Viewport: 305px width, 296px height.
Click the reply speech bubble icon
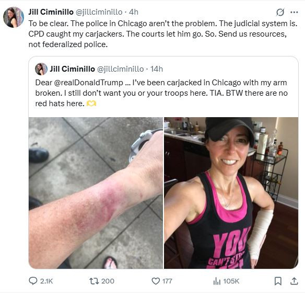33,281
